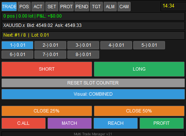Open the CAM tab
Viewport: 186px width, 136px height.
[124, 7]
